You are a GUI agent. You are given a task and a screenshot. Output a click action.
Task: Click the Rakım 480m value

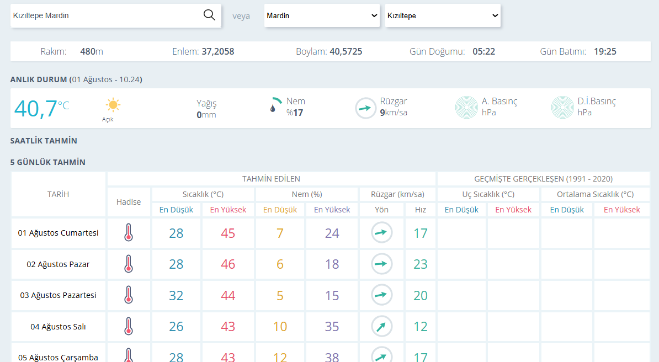click(x=92, y=51)
